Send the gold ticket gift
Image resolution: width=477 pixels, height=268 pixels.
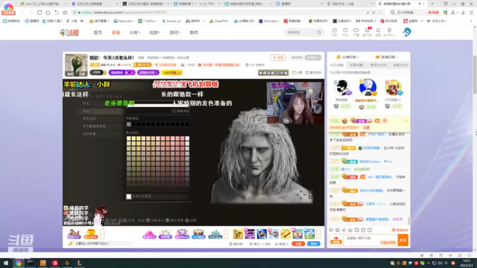click(286, 234)
